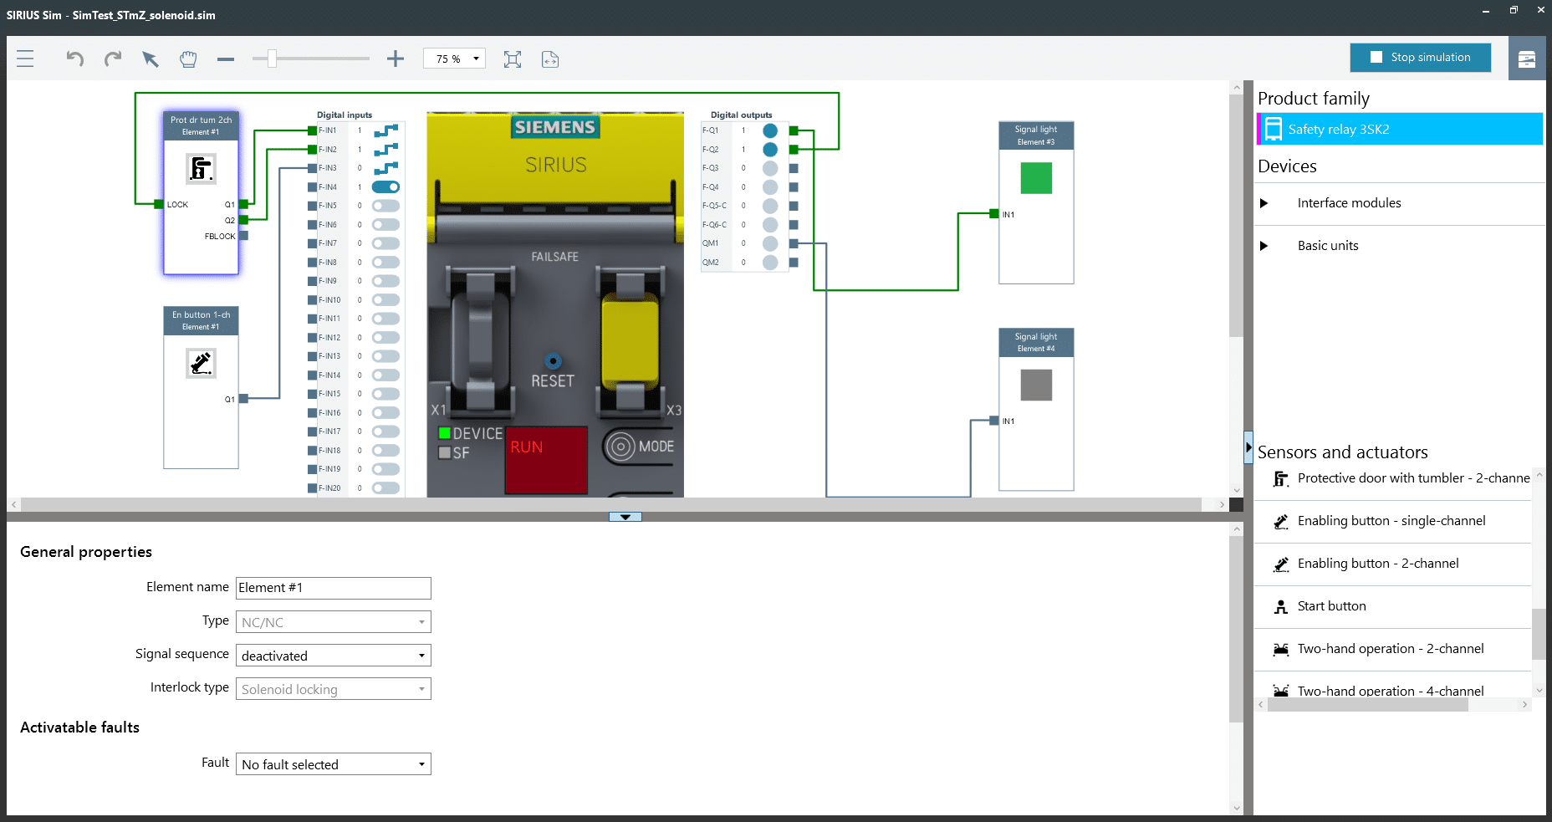The width and height of the screenshot is (1552, 822).
Task: Expand the Basic units device group
Action: (1264, 246)
